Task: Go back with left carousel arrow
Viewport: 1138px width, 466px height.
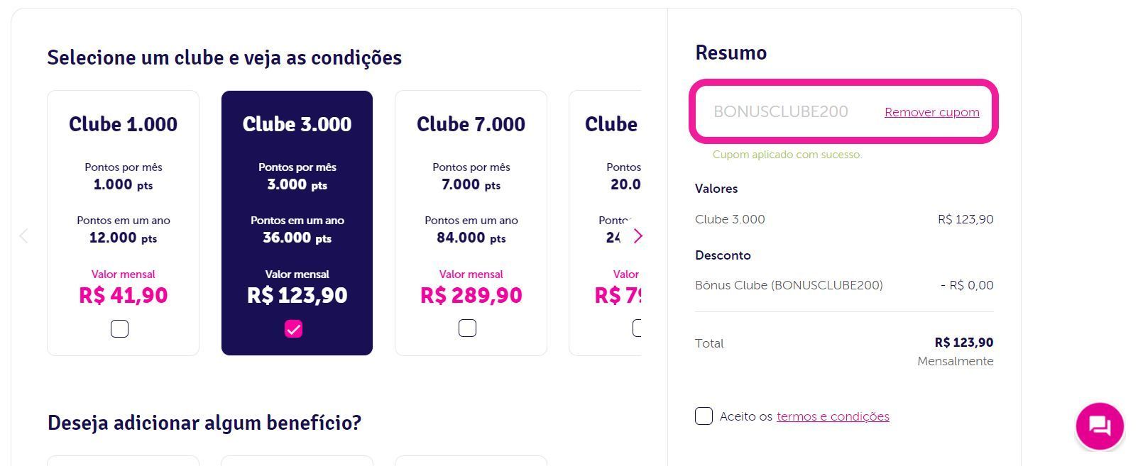Action: point(23,235)
